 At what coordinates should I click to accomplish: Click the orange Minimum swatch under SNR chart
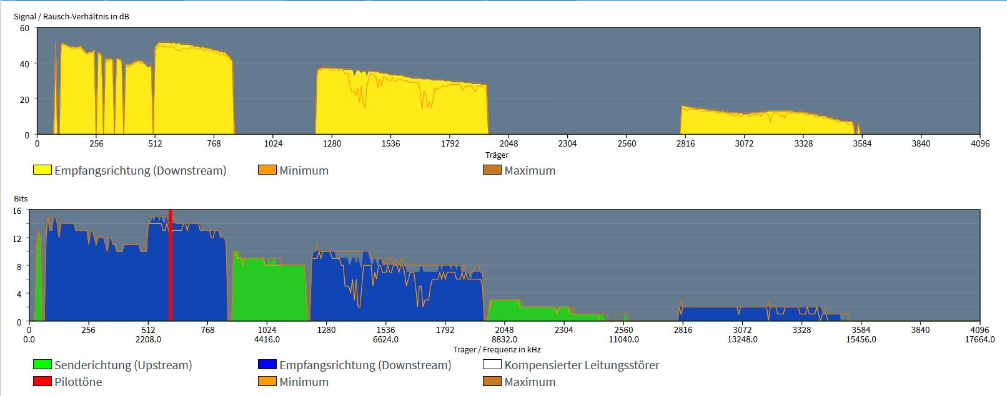267,170
